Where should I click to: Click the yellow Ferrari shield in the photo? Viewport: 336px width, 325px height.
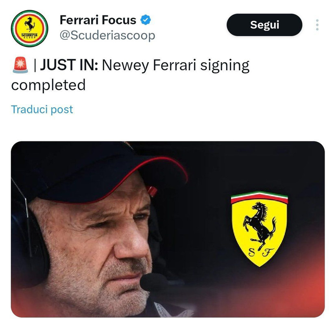(x=260, y=229)
